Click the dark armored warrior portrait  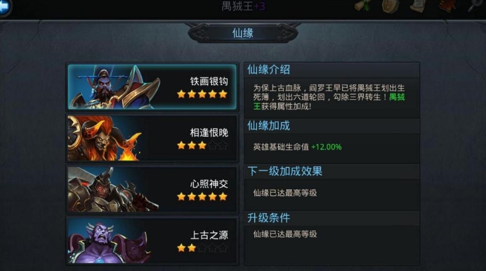113,190
